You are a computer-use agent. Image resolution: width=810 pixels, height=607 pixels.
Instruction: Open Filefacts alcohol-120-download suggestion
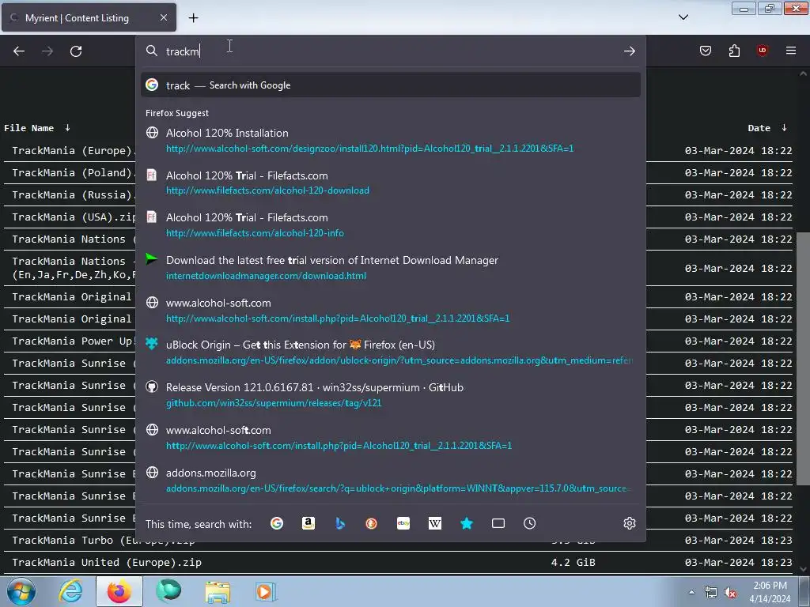tap(391, 183)
